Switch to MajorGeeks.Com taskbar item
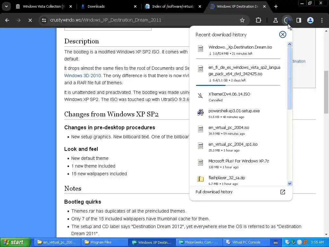The width and height of the screenshot is (329, 247). click(x=199, y=242)
